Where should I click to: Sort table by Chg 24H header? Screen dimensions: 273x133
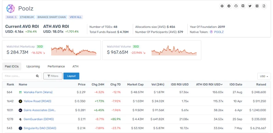(x=98, y=84)
